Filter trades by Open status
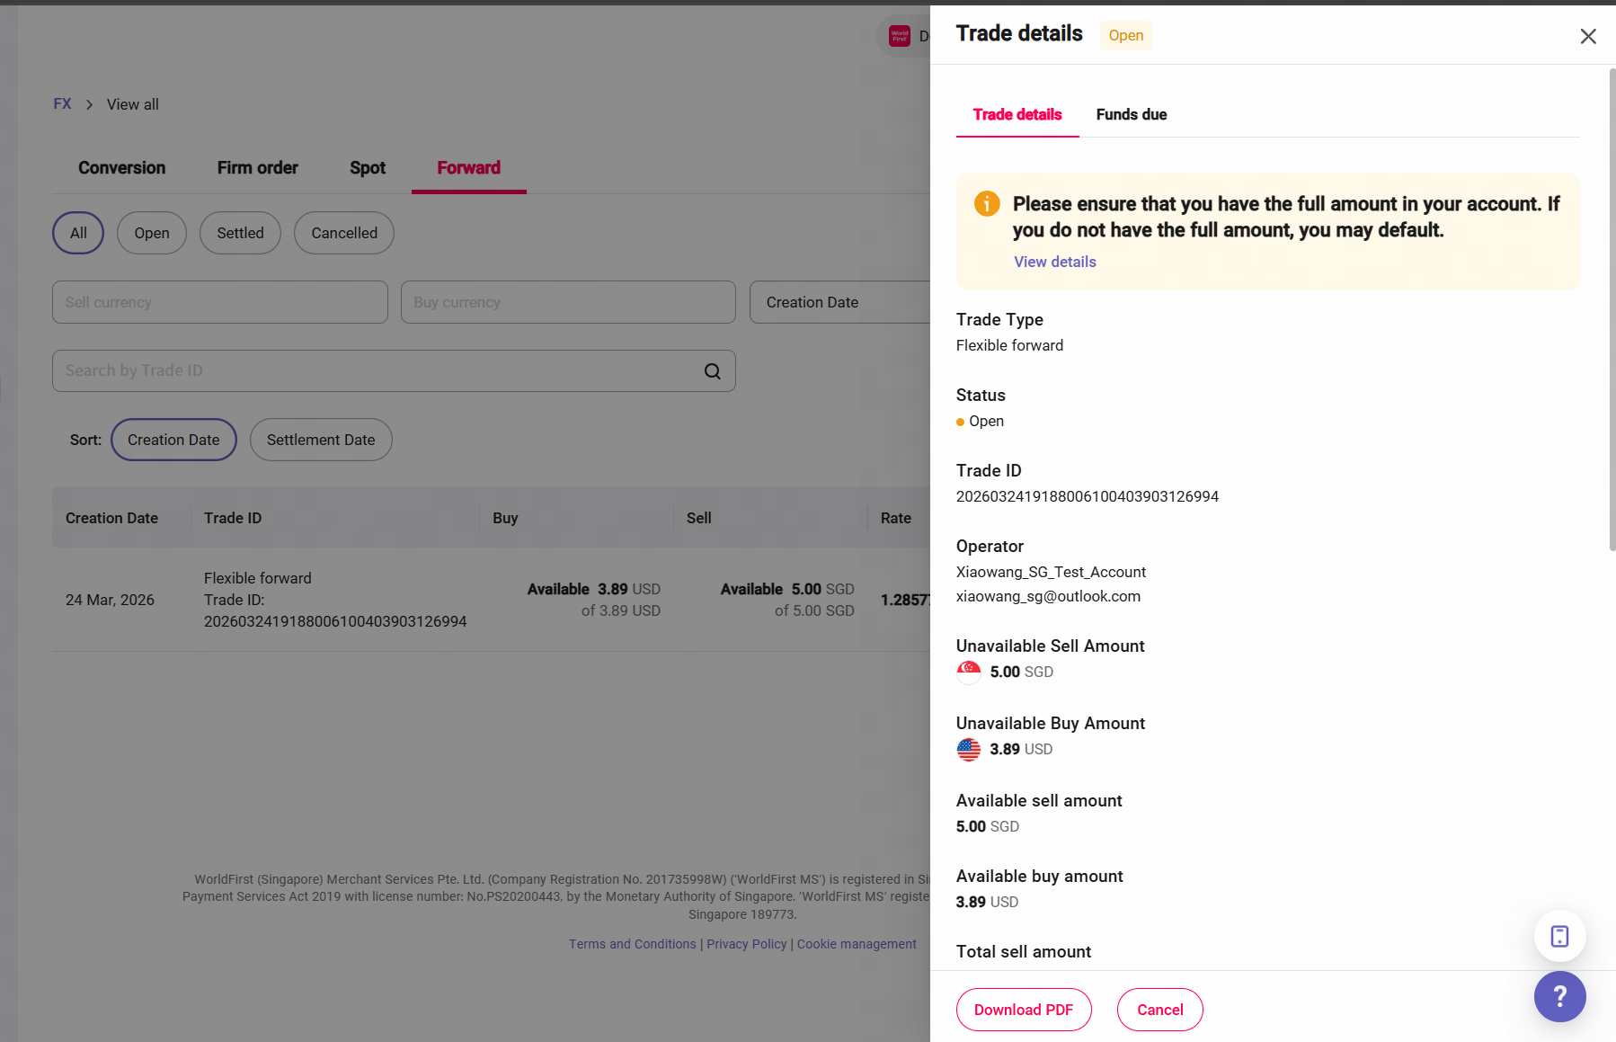1616x1042 pixels. (152, 233)
